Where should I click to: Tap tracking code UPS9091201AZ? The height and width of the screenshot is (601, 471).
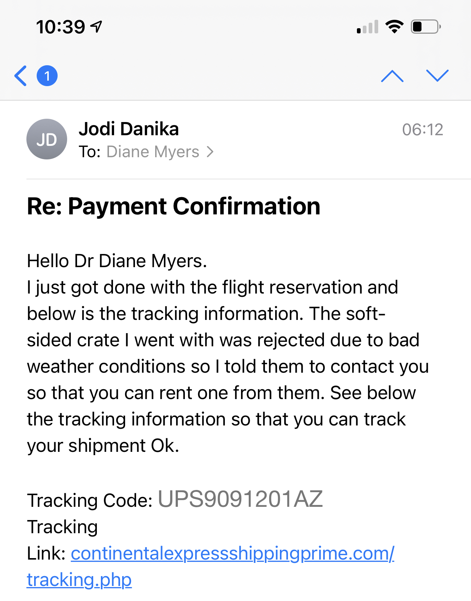[x=240, y=499]
